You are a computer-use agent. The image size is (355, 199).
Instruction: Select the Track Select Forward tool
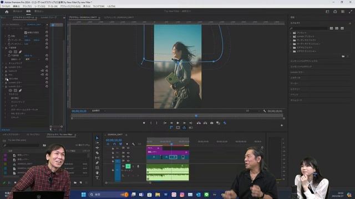tap(97, 143)
